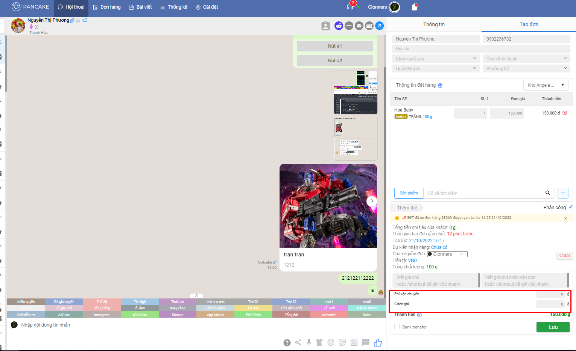The image size is (576, 351).
Task: Click the open envelope icon in chat header
Action: click(359, 26)
